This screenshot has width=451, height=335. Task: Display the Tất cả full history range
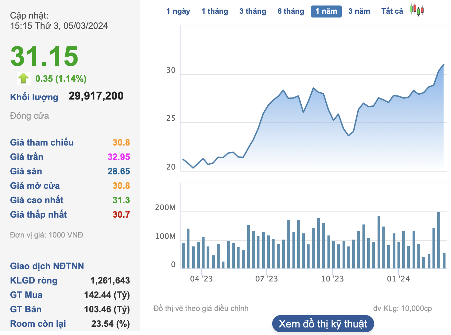[x=392, y=11]
